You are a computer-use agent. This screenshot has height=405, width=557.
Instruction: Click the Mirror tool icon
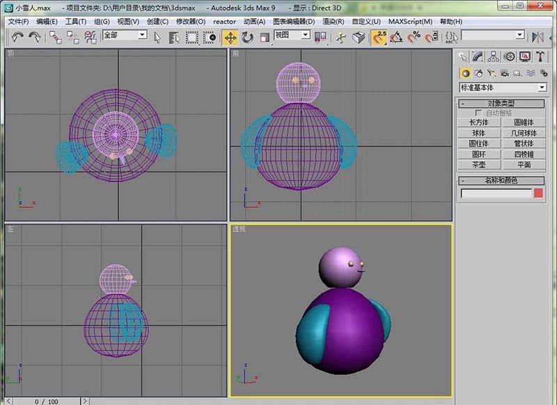(x=538, y=38)
